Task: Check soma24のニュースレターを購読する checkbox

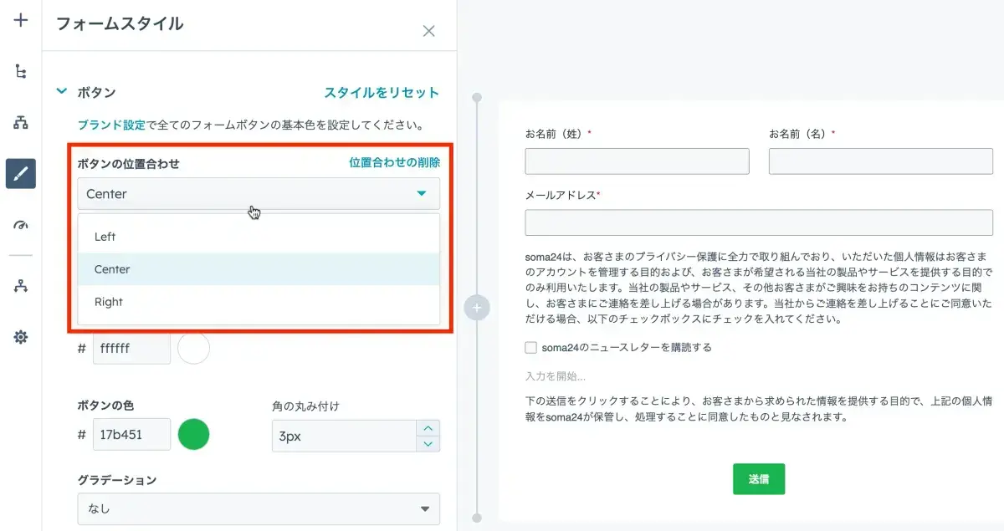Action: (x=530, y=347)
